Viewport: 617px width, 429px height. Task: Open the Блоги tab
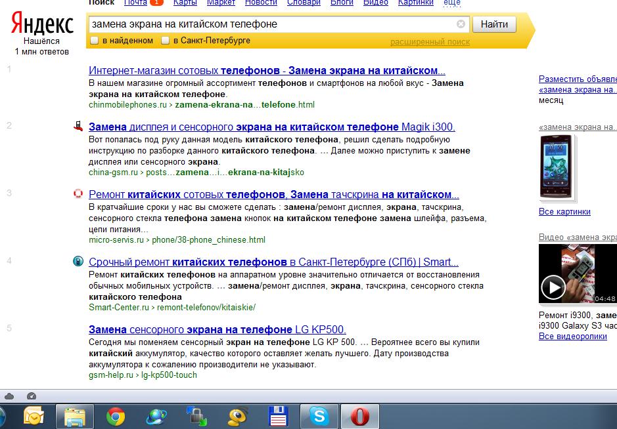click(x=342, y=3)
